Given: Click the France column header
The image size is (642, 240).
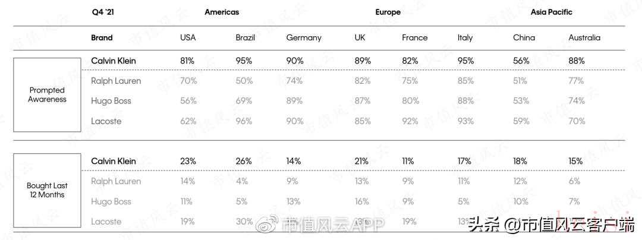Looking at the screenshot, I should click(x=414, y=37).
